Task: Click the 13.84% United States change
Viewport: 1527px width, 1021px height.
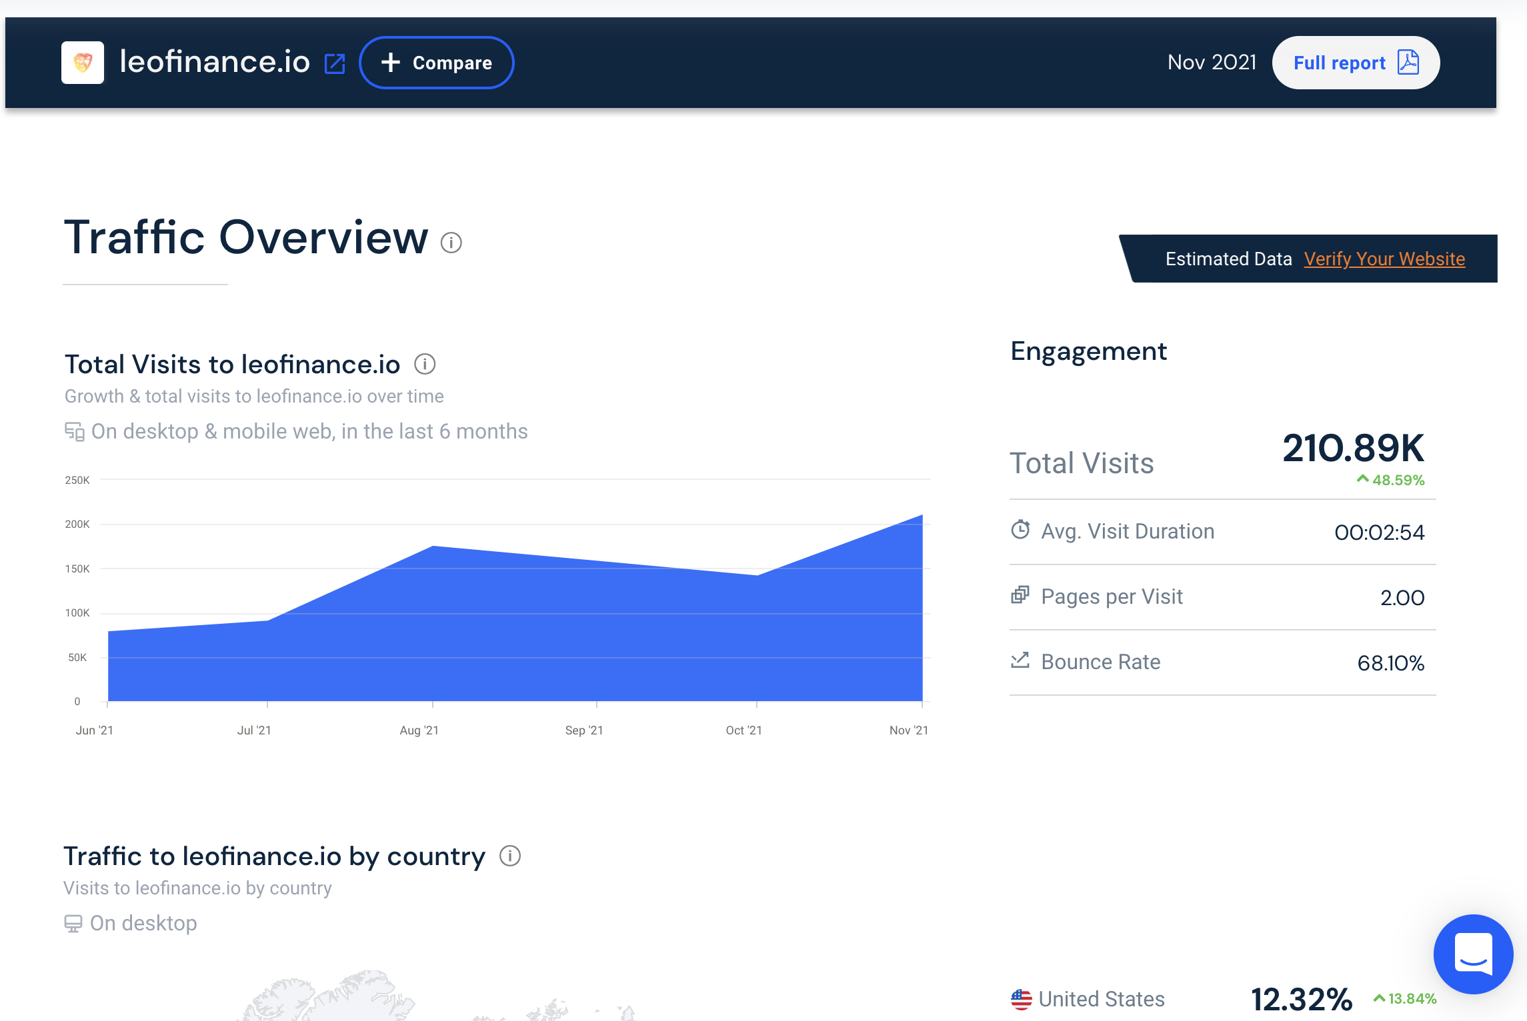Action: click(1405, 998)
